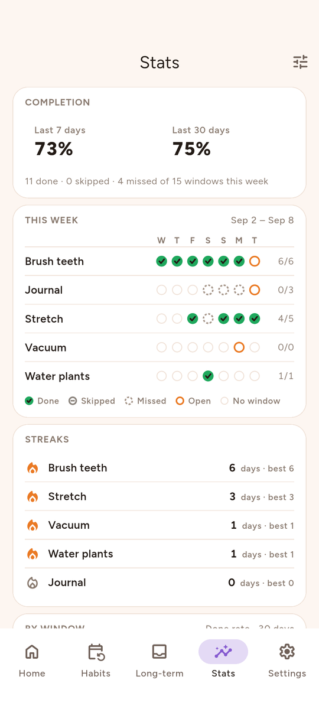Toggle the Water plants done check on Saturday

point(208,376)
